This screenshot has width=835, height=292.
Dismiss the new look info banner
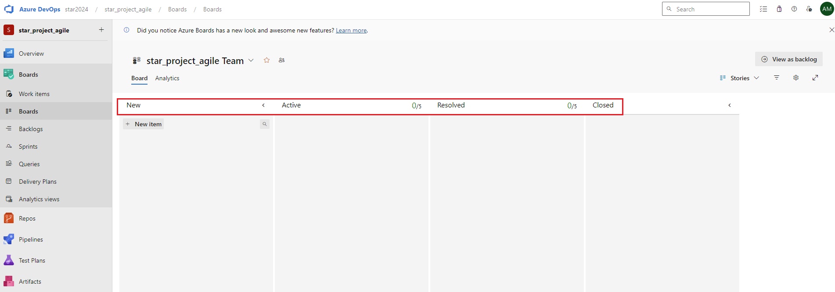(x=831, y=30)
